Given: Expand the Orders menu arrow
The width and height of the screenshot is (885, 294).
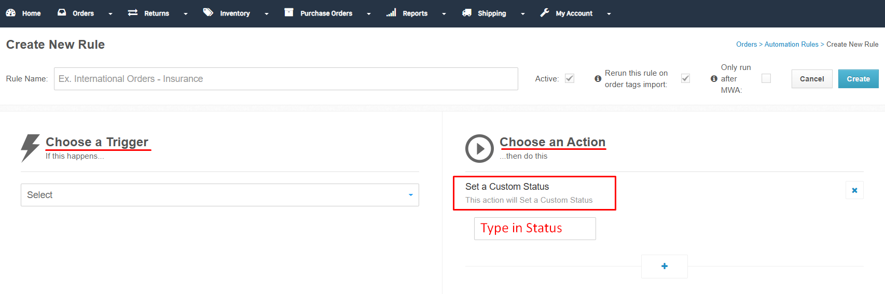Looking at the screenshot, I should (110, 14).
